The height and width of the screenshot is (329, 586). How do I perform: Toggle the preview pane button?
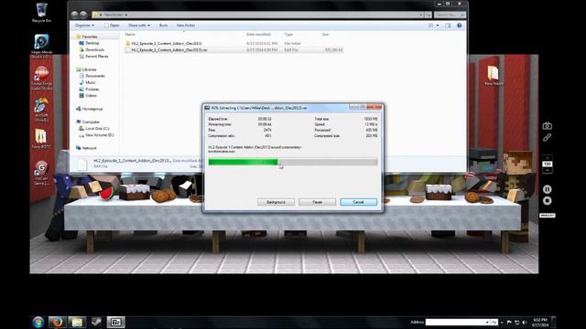448,26
